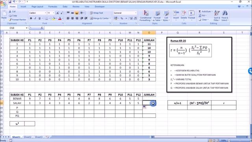Screen dimensions: 252x142
Task: Toggle Underline formatting
Action: point(39,19)
